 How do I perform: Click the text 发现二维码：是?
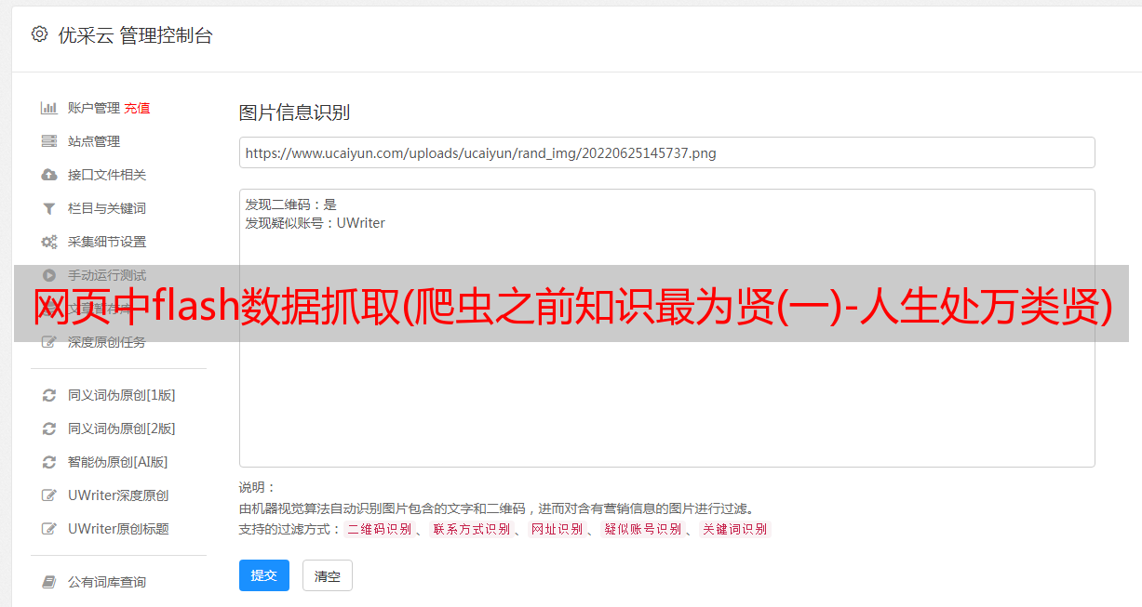tap(291, 205)
